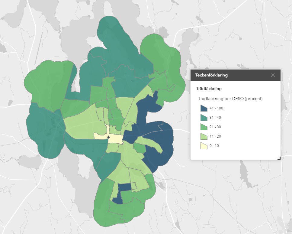
Task: Select the Trädtäckning layer heading
Action: tap(209, 89)
